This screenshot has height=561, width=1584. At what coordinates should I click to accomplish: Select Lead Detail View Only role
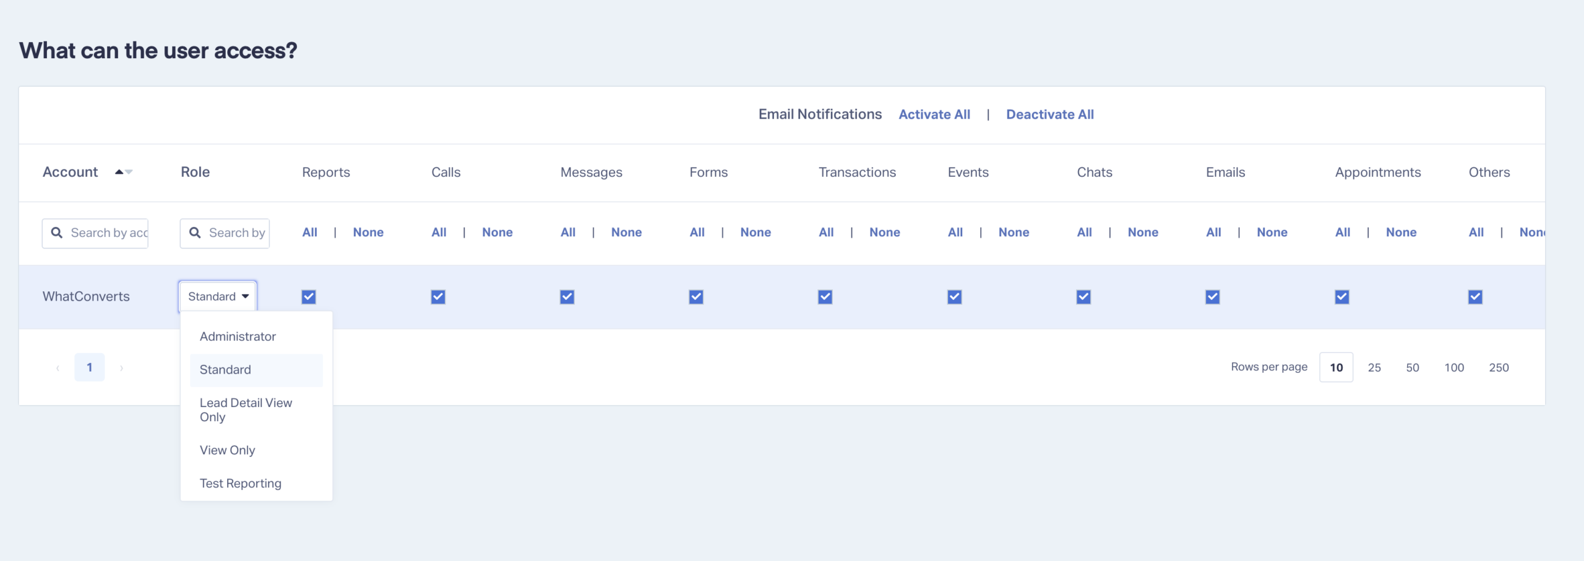256,409
